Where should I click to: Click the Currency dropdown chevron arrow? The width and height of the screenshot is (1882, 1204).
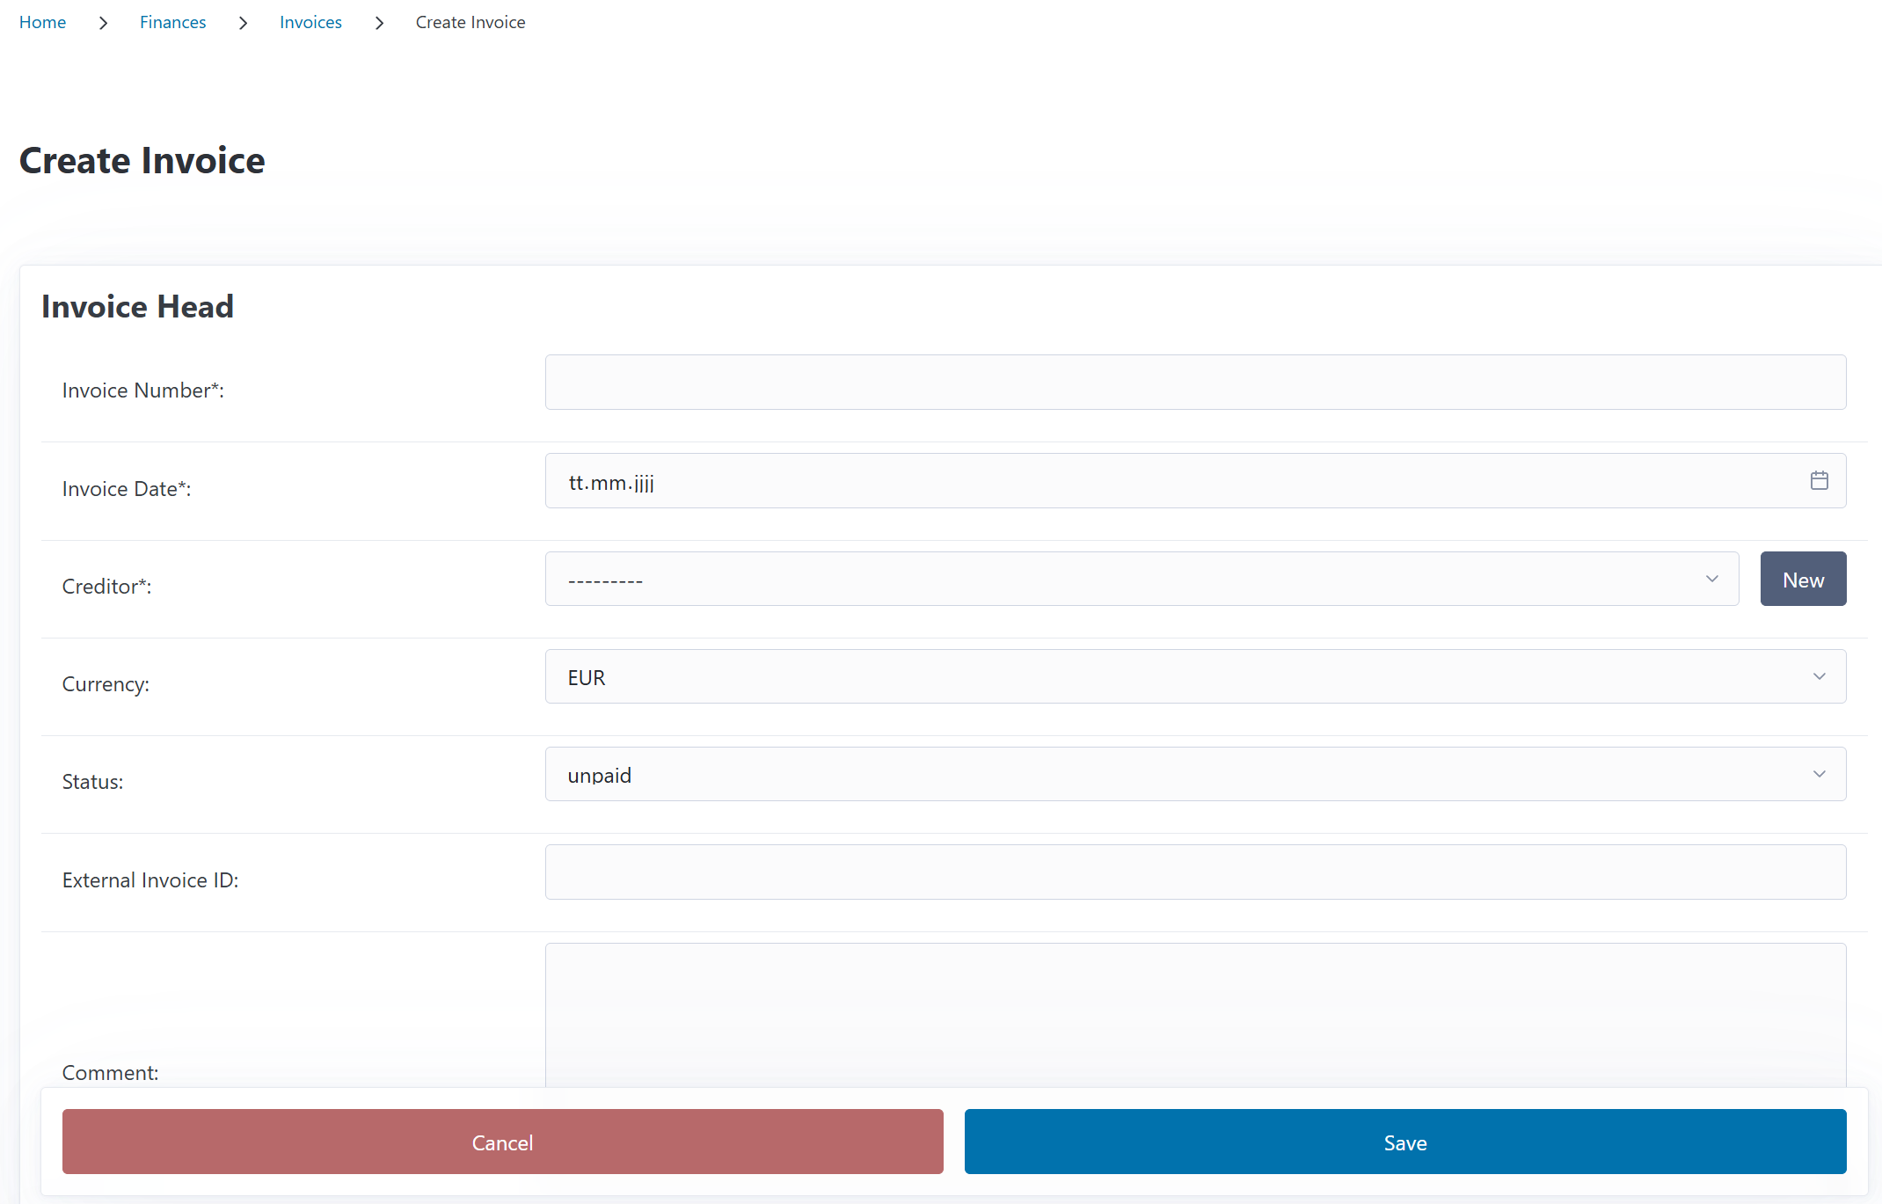pos(1819,676)
